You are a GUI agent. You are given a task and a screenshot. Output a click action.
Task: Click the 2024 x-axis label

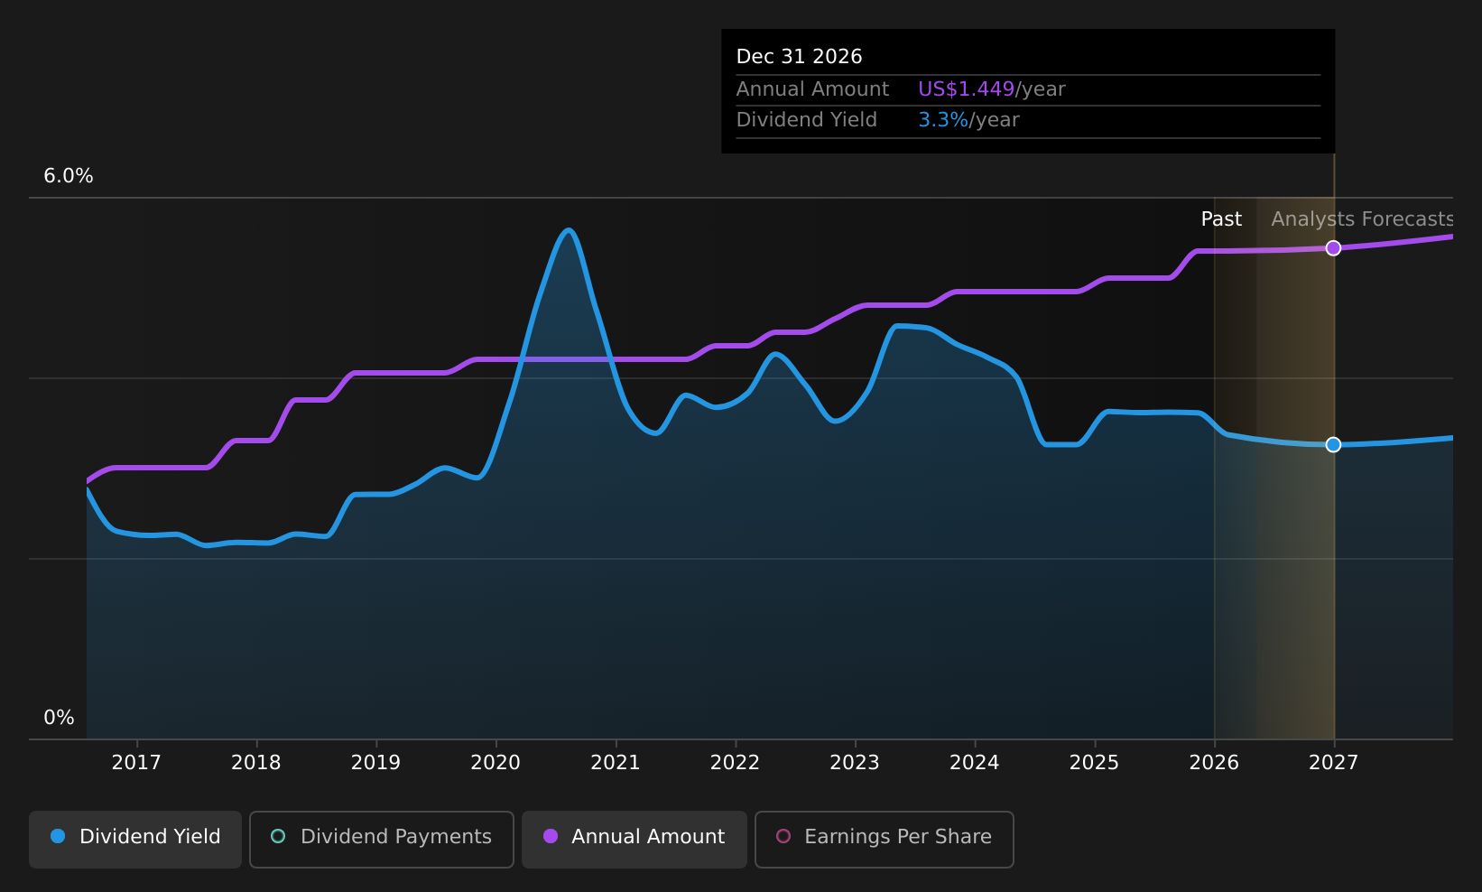(975, 763)
